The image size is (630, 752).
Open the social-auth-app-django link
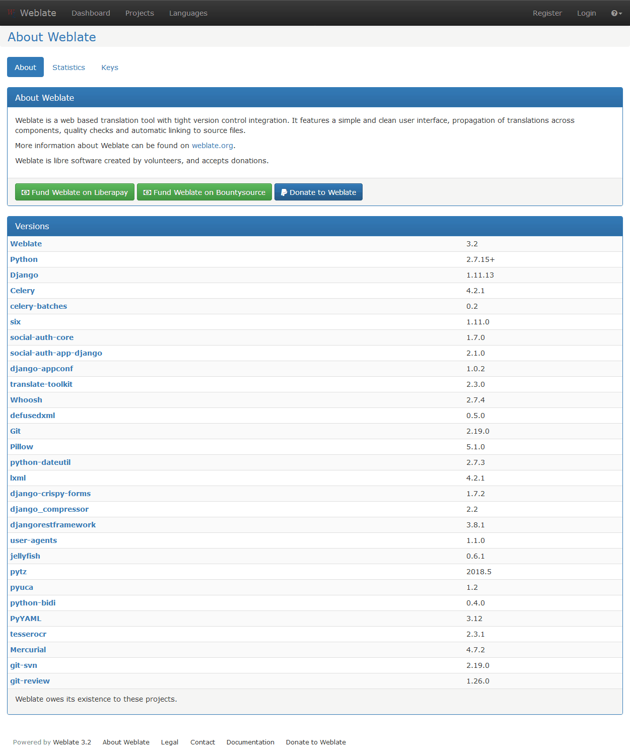(56, 353)
